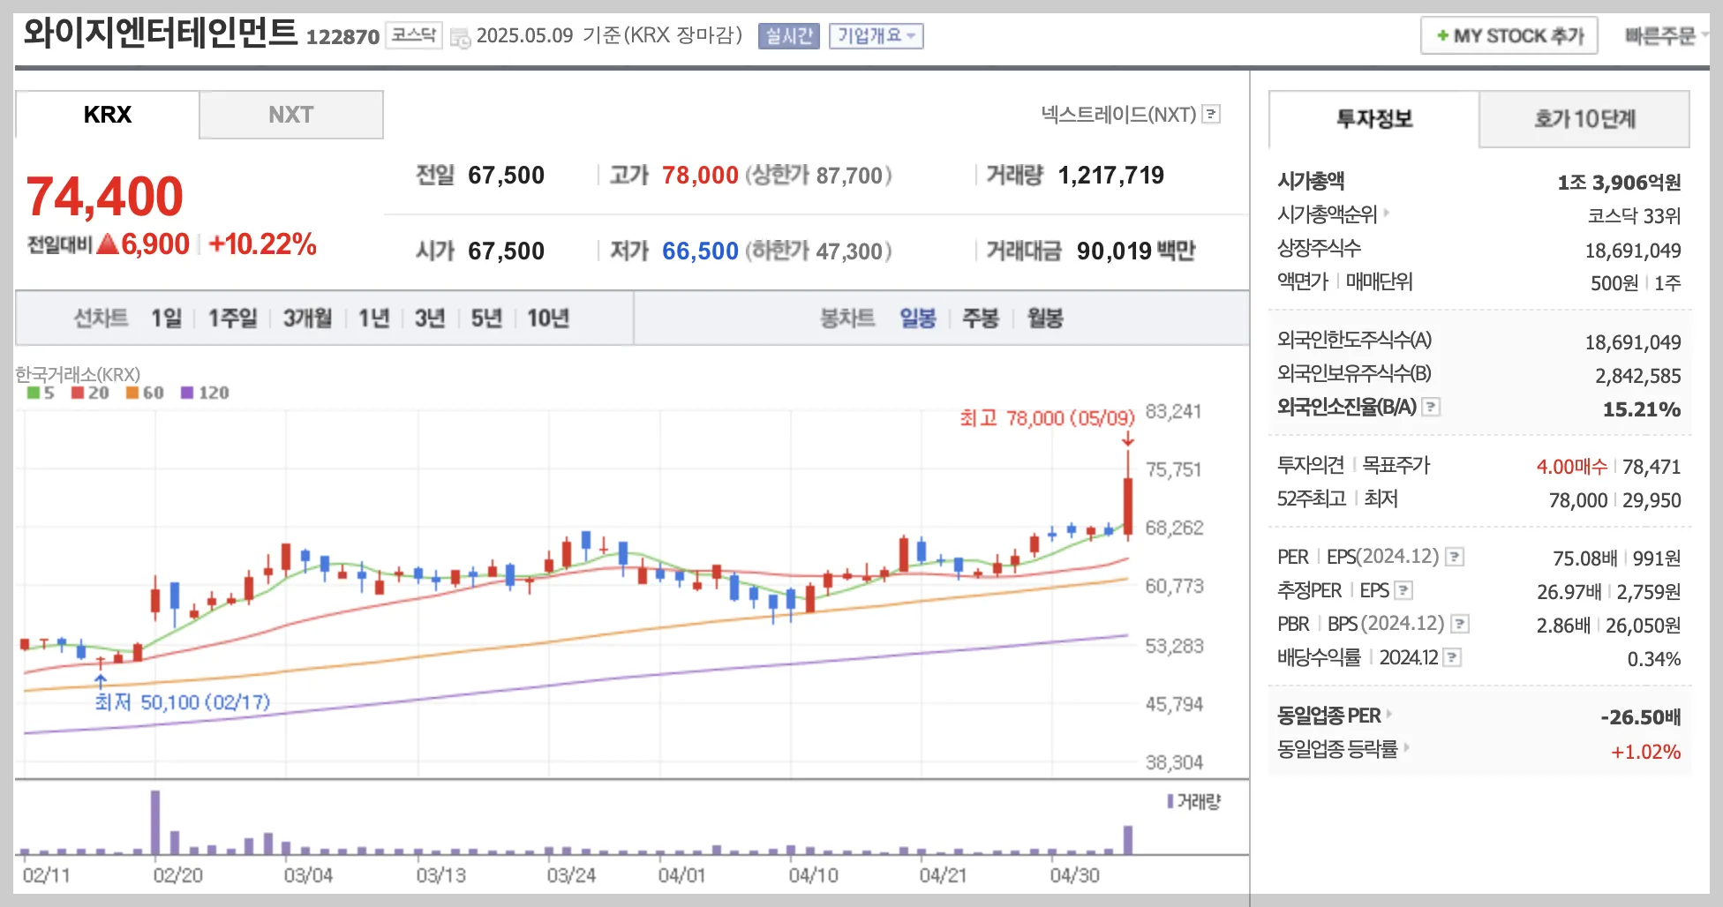Expand 동일업종 등락률 arrow link

click(x=1406, y=747)
